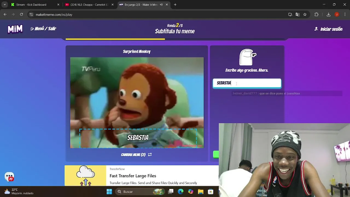Image resolution: width=350 pixels, height=197 pixels.
Task: Open Copilot from the taskbar
Action: coord(191,192)
